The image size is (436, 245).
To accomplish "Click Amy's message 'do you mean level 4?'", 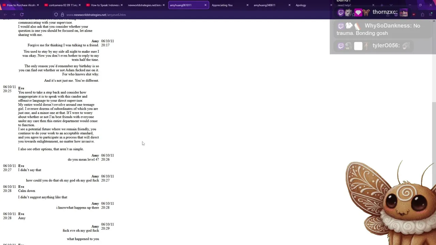I will [x=83, y=160].
